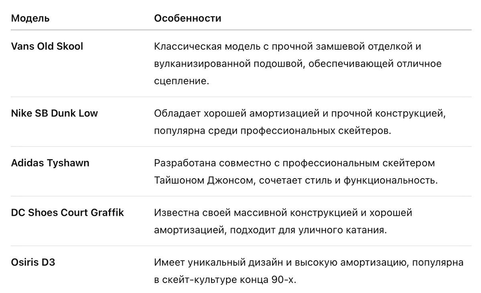Image resolution: width=481 pixels, height=293 pixels.
Task: Select the Nike SB Dunk Low cell
Action: (x=55, y=113)
